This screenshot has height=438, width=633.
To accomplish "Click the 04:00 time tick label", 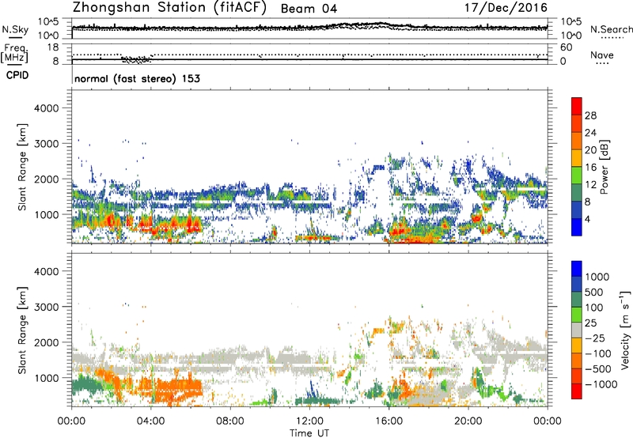I will point(150,421).
